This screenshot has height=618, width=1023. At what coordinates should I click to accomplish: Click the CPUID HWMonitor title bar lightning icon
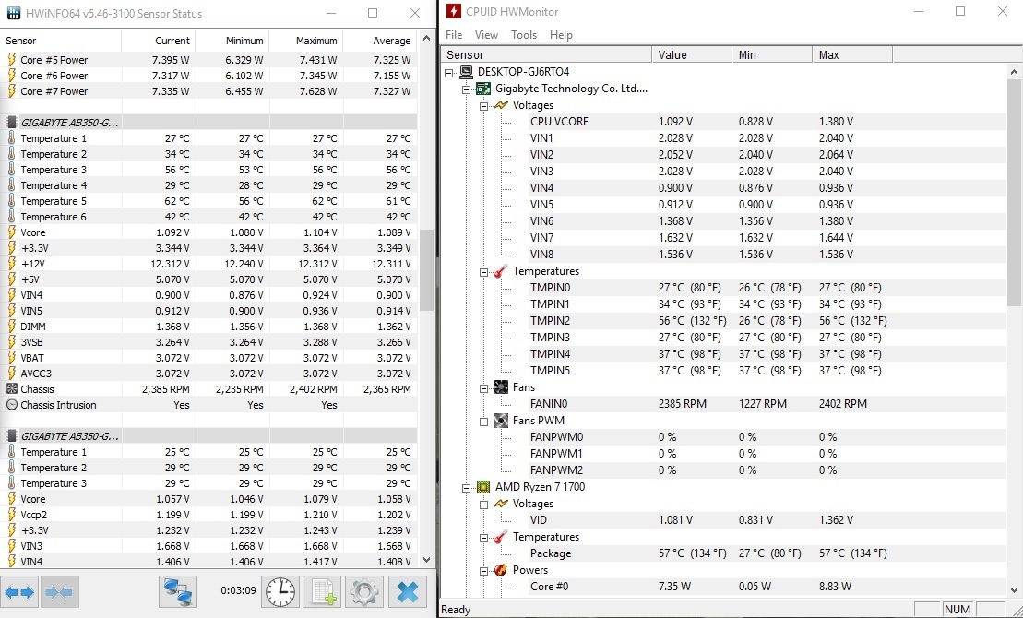tap(454, 12)
